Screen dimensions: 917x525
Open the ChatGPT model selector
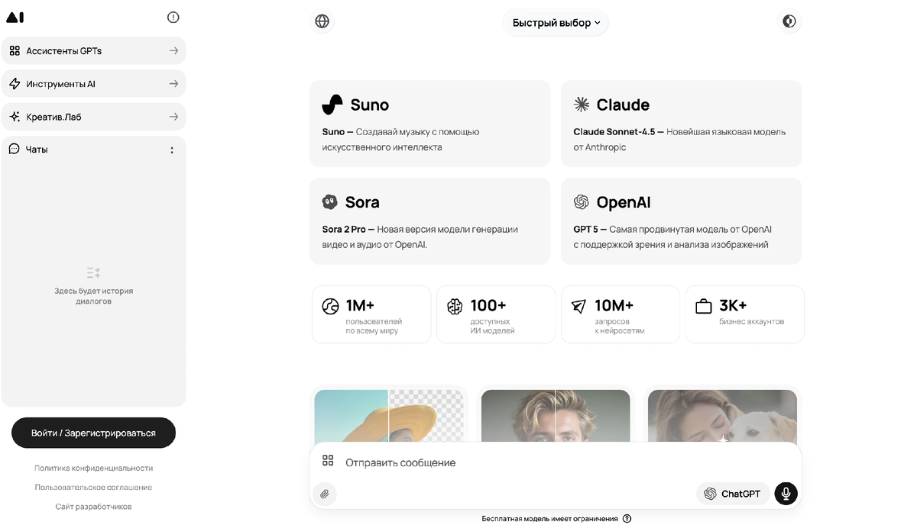click(732, 494)
